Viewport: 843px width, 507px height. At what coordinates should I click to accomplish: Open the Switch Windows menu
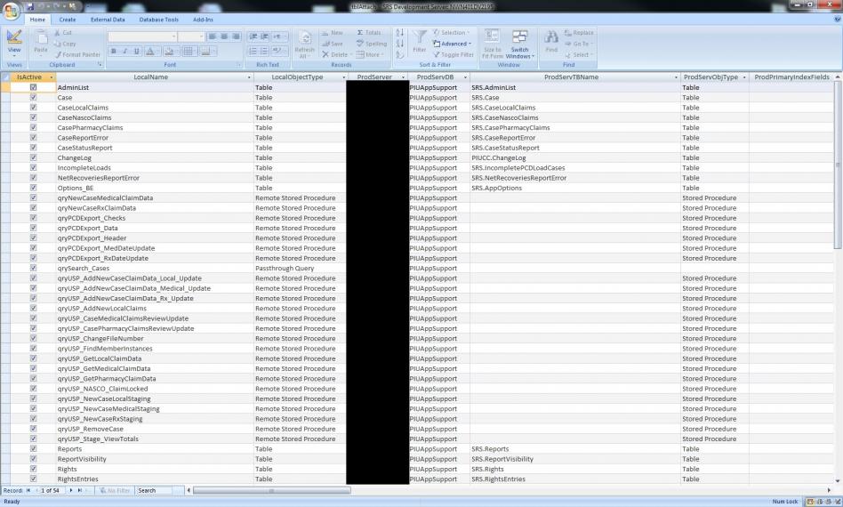520,44
